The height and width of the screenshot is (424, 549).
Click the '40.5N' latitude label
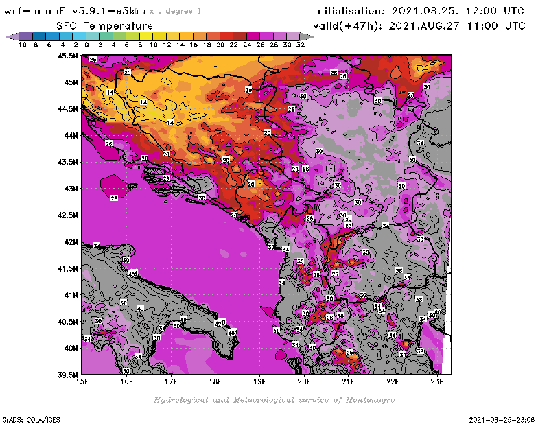pos(67,322)
